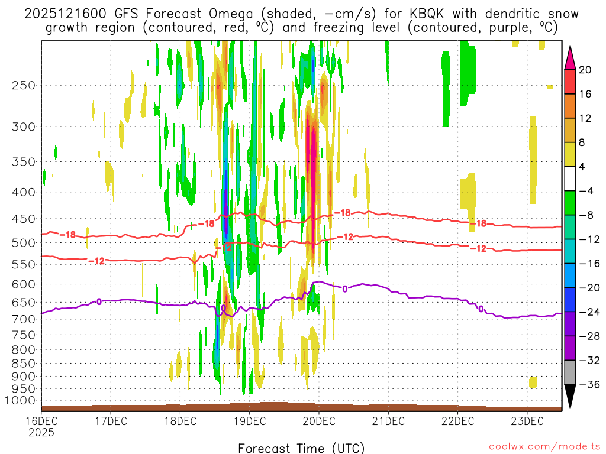Viewport: 606px width, 454px height.
Task: Click the colorbar value -20
Action: click(x=589, y=288)
